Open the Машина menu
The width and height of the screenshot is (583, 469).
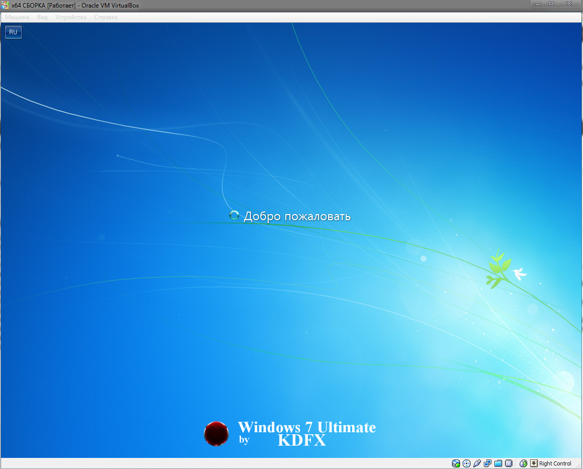pyautogui.click(x=17, y=17)
